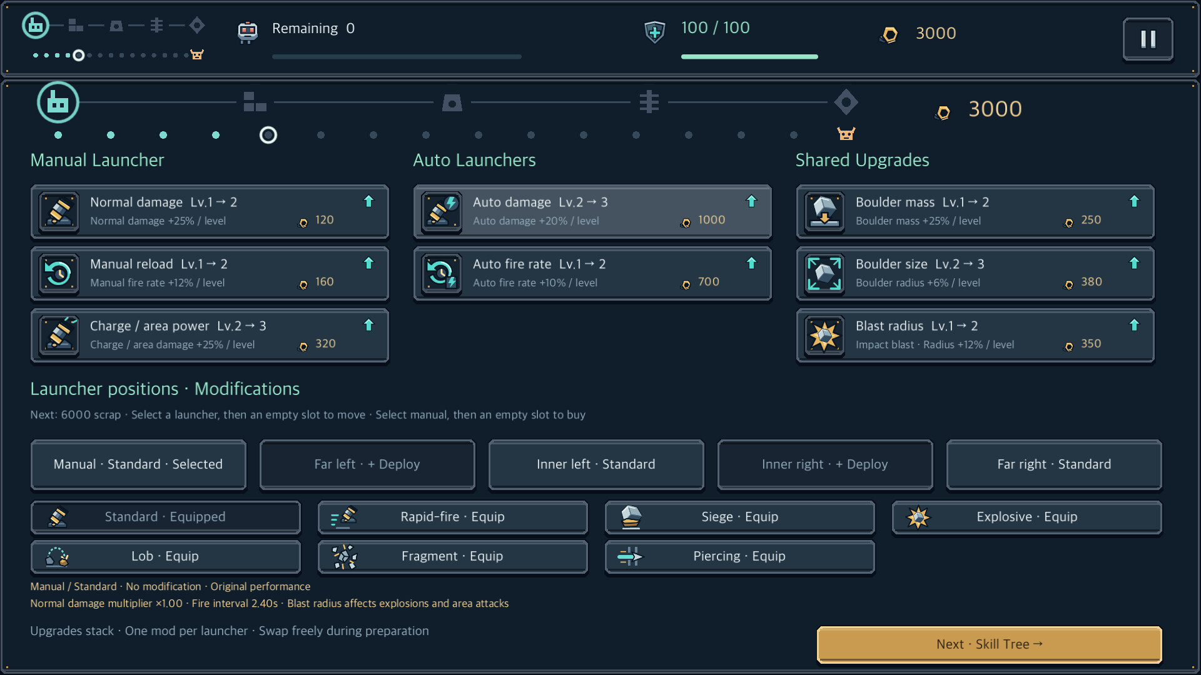The height and width of the screenshot is (675, 1201).
Task: Equip the Rapid-fire modification
Action: click(x=452, y=517)
